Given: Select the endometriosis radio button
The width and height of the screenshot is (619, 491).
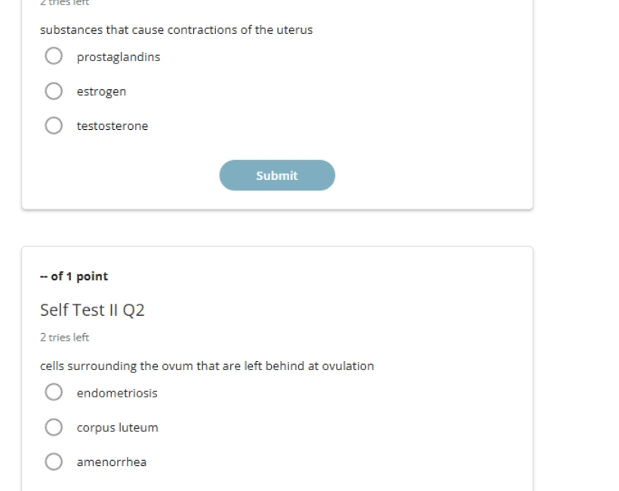Looking at the screenshot, I should (54, 392).
